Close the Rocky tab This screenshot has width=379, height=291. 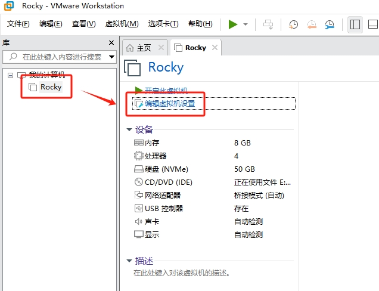215,48
